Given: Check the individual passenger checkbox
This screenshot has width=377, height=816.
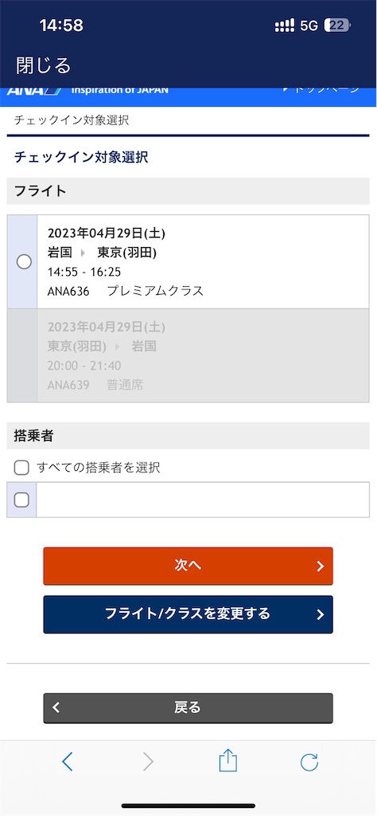Looking at the screenshot, I should pyautogui.click(x=21, y=500).
